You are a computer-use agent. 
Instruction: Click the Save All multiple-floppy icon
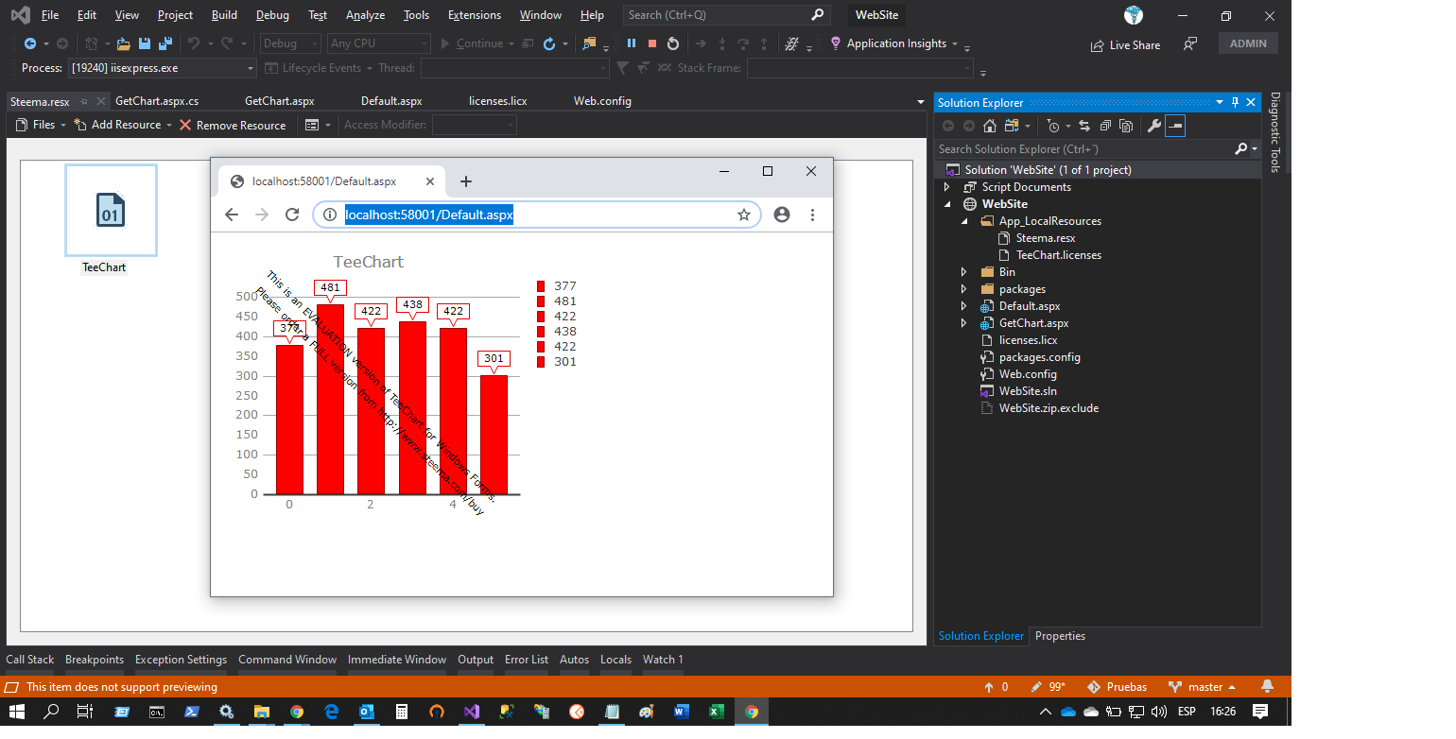(x=165, y=43)
